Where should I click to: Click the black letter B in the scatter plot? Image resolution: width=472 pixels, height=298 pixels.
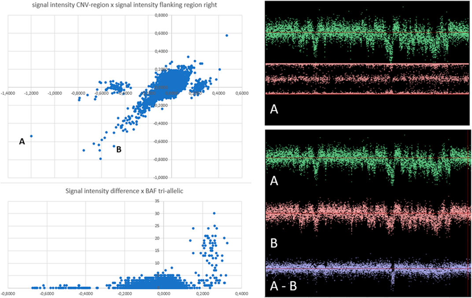tap(119, 149)
